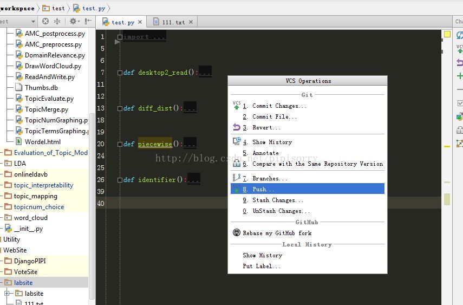463x305 pixels.
Task: Click the grey minus remove changelist icon
Action: click(460, 89)
